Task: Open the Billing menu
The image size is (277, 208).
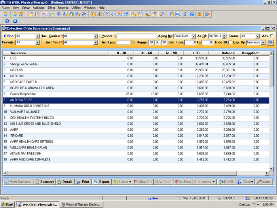Action: (x=51, y=8)
